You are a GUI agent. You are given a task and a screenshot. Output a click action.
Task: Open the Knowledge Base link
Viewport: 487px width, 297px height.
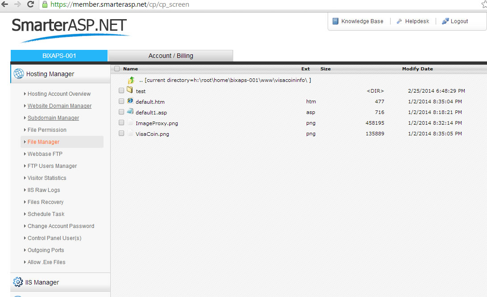coord(362,21)
